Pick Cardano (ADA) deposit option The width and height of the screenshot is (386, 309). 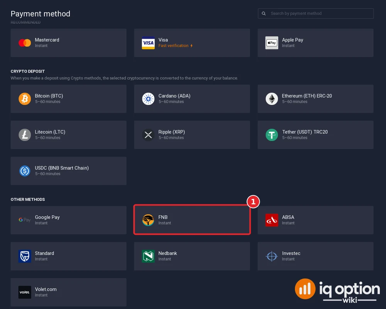[192, 99]
